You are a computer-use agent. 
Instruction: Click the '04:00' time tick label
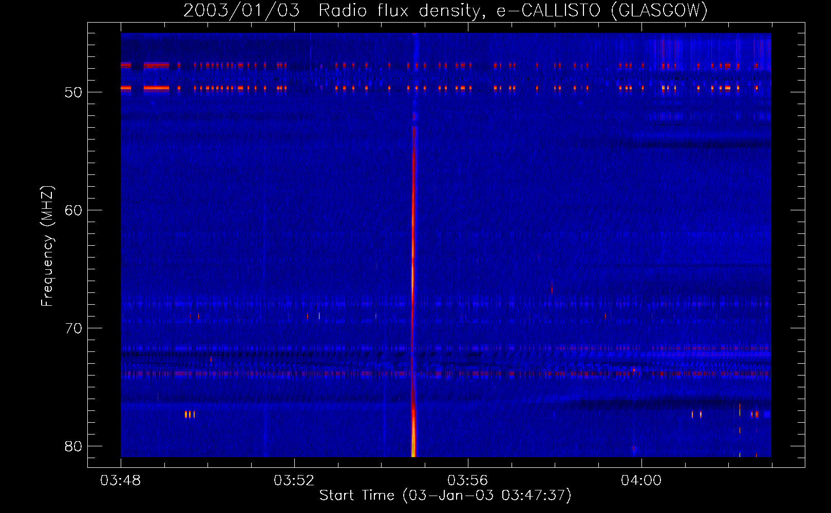641,481
